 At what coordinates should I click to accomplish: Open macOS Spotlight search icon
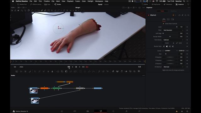pyautogui.click(x=184, y=1)
